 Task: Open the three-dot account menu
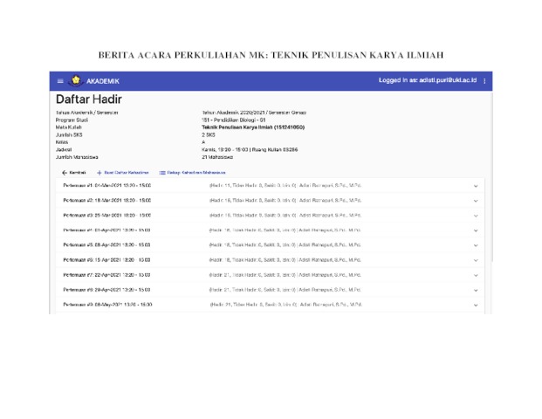[x=484, y=81]
